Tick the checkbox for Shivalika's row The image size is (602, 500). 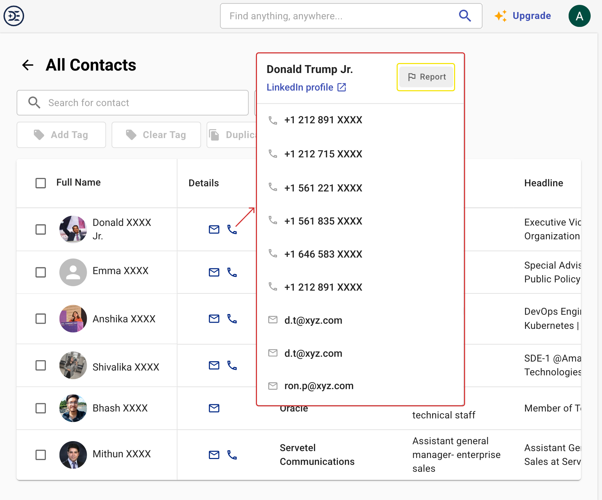pyautogui.click(x=41, y=365)
